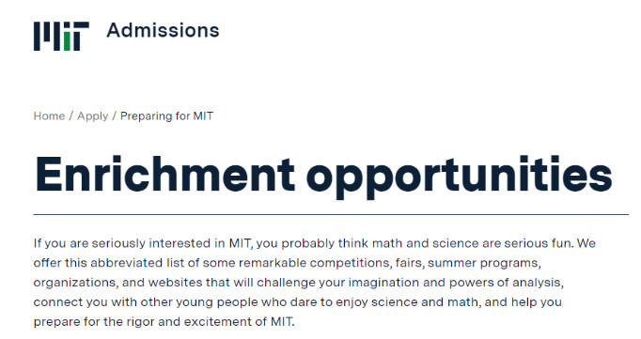This screenshot has width=641, height=339.
Task: Go to the Home breadcrumb
Action: coord(49,116)
